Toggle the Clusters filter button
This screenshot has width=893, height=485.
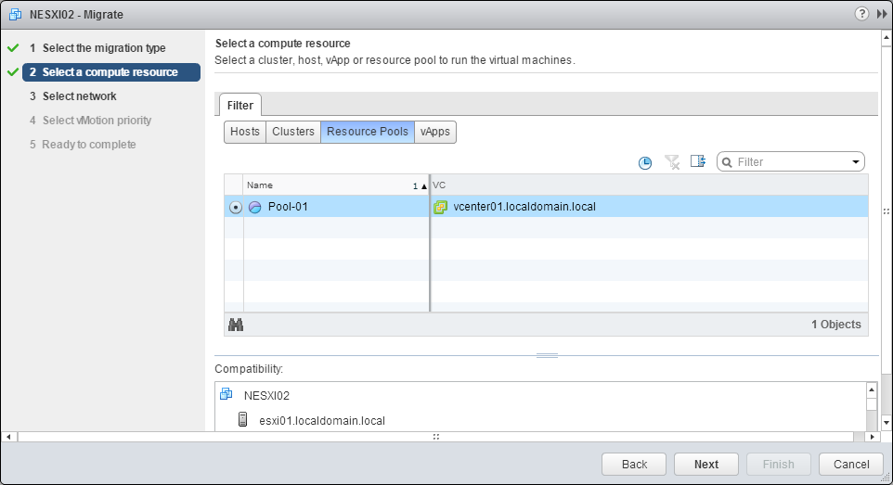(x=293, y=132)
